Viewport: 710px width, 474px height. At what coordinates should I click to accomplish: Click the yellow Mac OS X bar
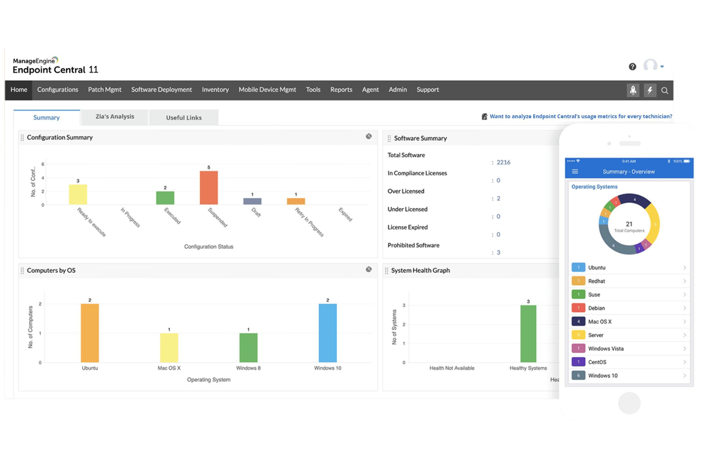(x=169, y=348)
